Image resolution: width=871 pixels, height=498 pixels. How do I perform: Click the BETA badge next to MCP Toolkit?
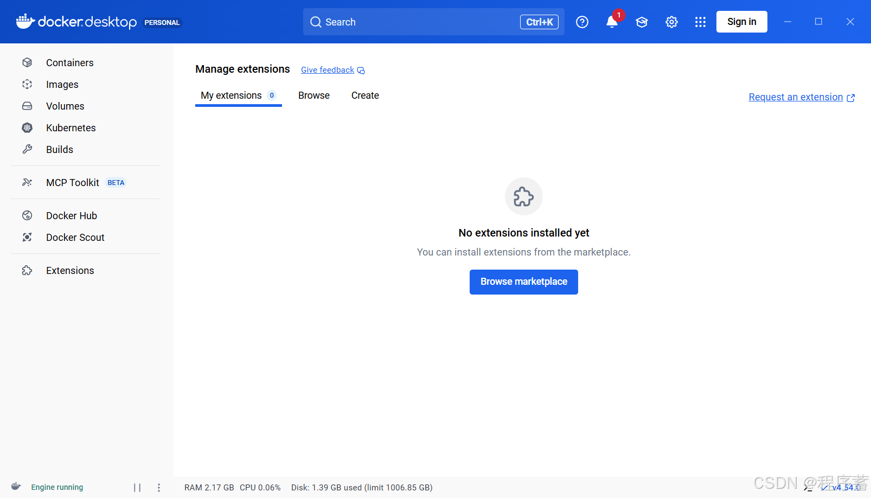click(116, 183)
